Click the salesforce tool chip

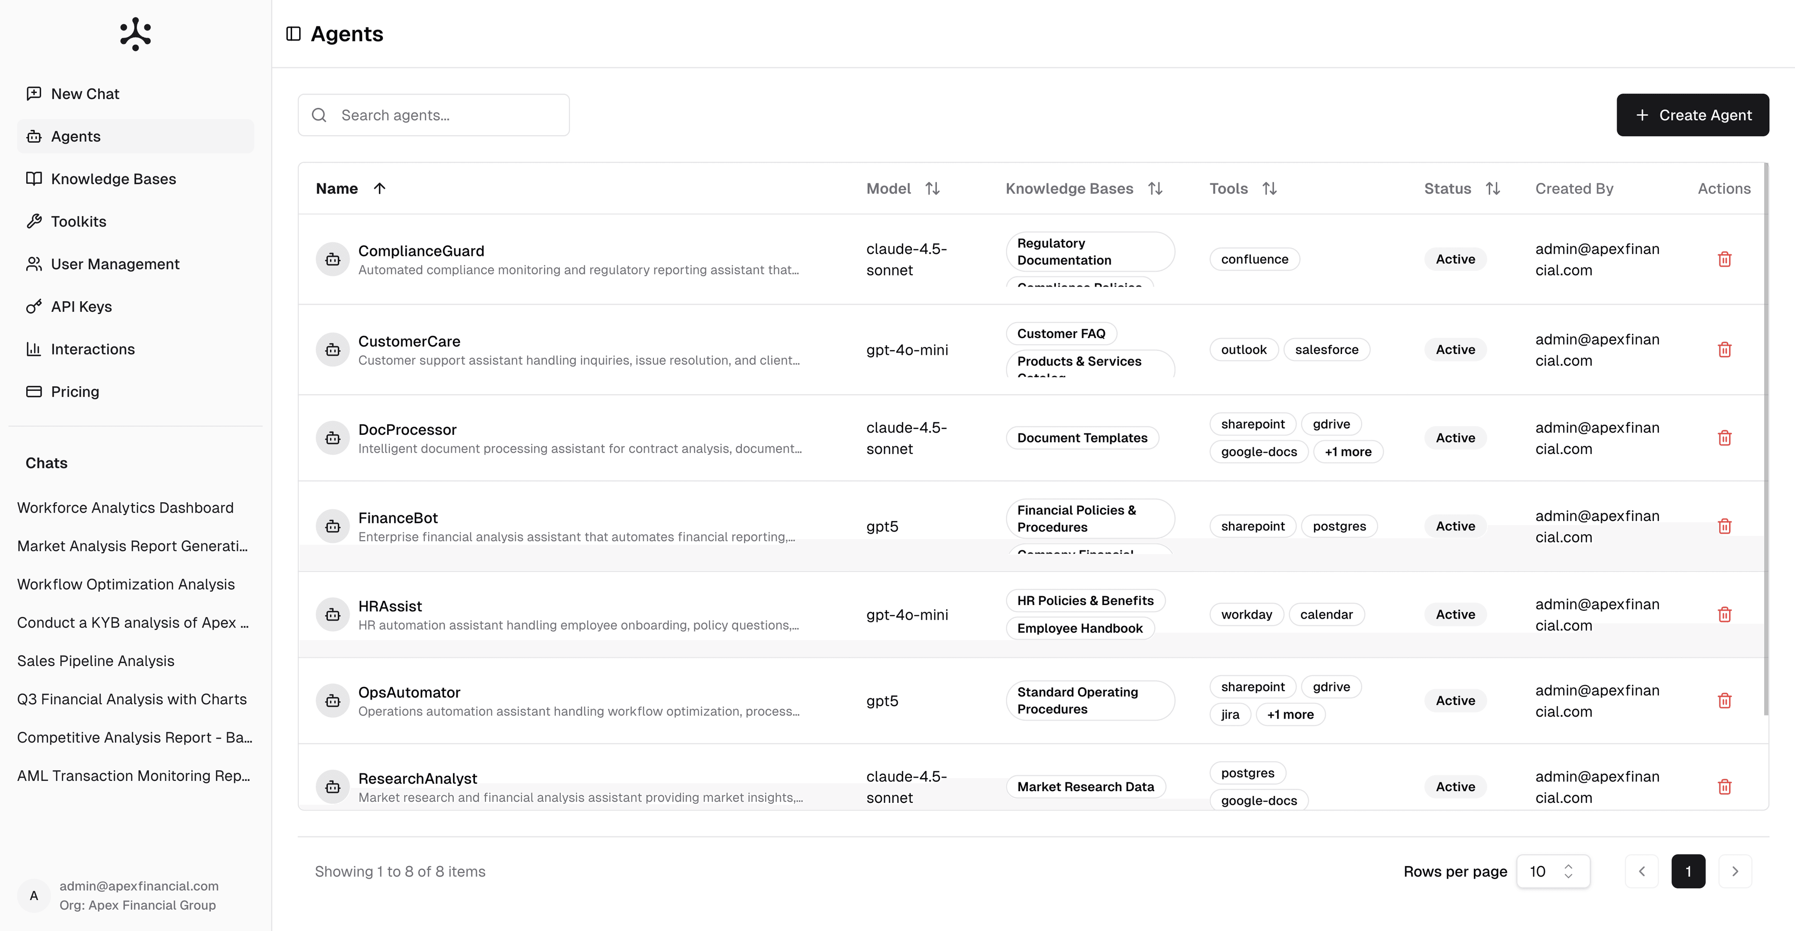click(1327, 350)
